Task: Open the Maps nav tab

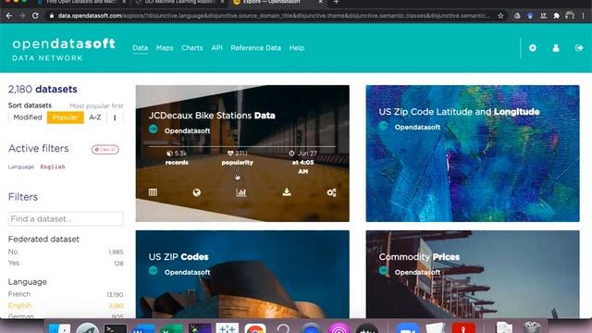Action: (165, 48)
